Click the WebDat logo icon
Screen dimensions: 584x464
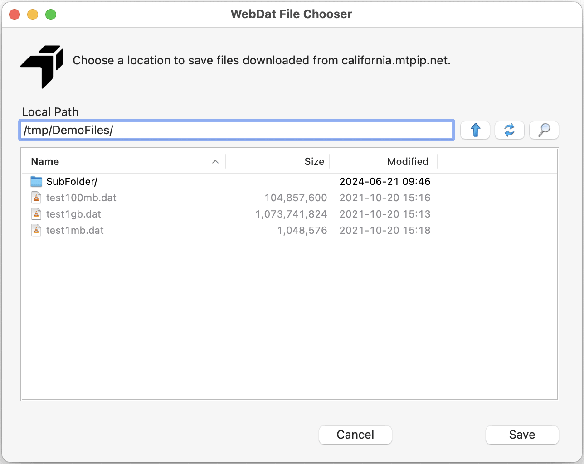[42, 67]
